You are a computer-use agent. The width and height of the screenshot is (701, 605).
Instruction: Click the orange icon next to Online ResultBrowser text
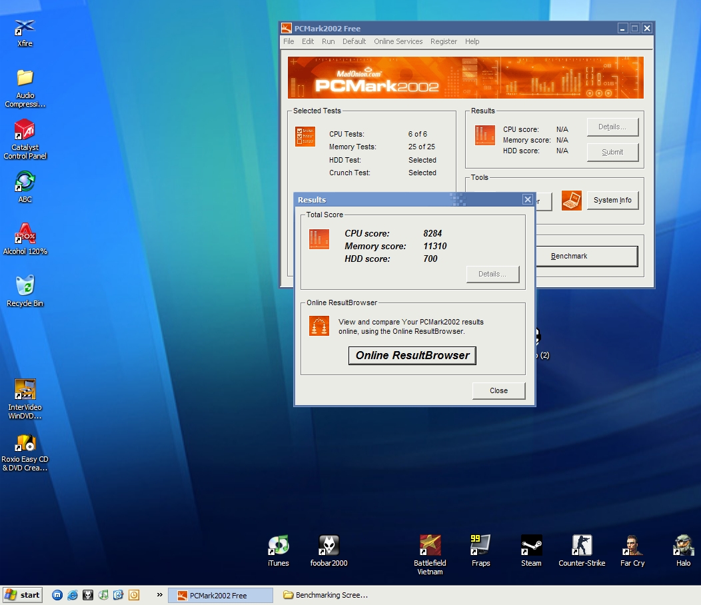pyautogui.click(x=319, y=326)
